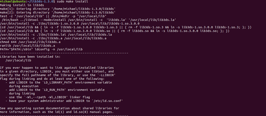
Task: Click the 'sudo make install' command text
Action: 72,2
